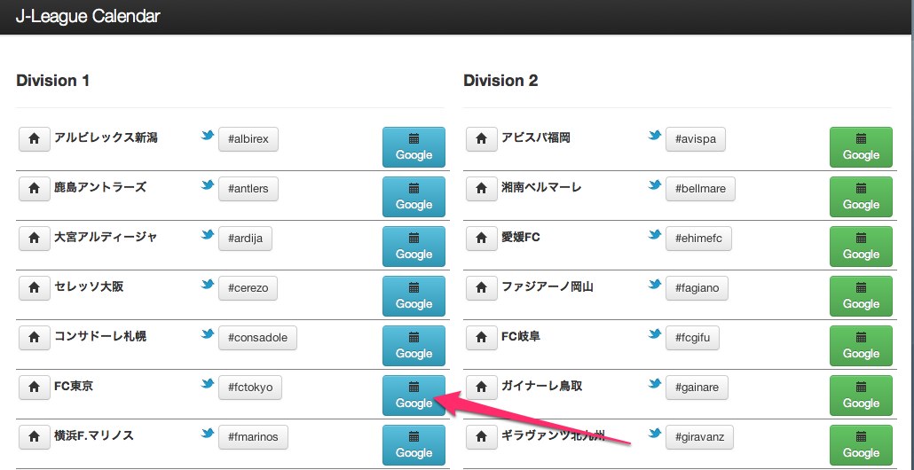Open the #fagiano hashtag button

pyautogui.click(x=697, y=287)
